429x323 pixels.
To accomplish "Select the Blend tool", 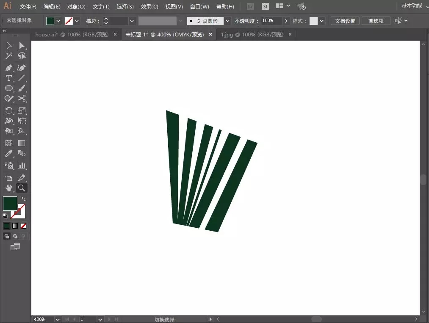I will pyautogui.click(x=22, y=153).
